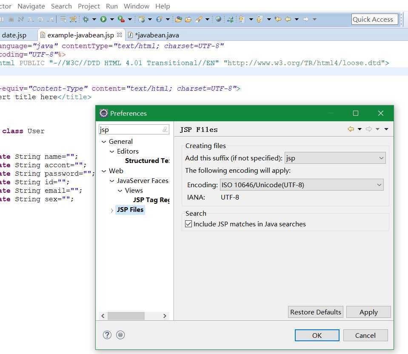This screenshot has height=354, width=408.
Task: Click the Next Annotation down arrow icon
Action: click(242, 19)
